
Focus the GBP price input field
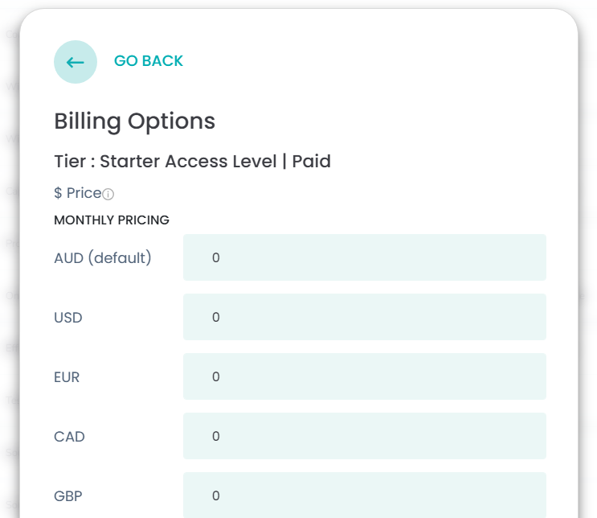tap(364, 495)
